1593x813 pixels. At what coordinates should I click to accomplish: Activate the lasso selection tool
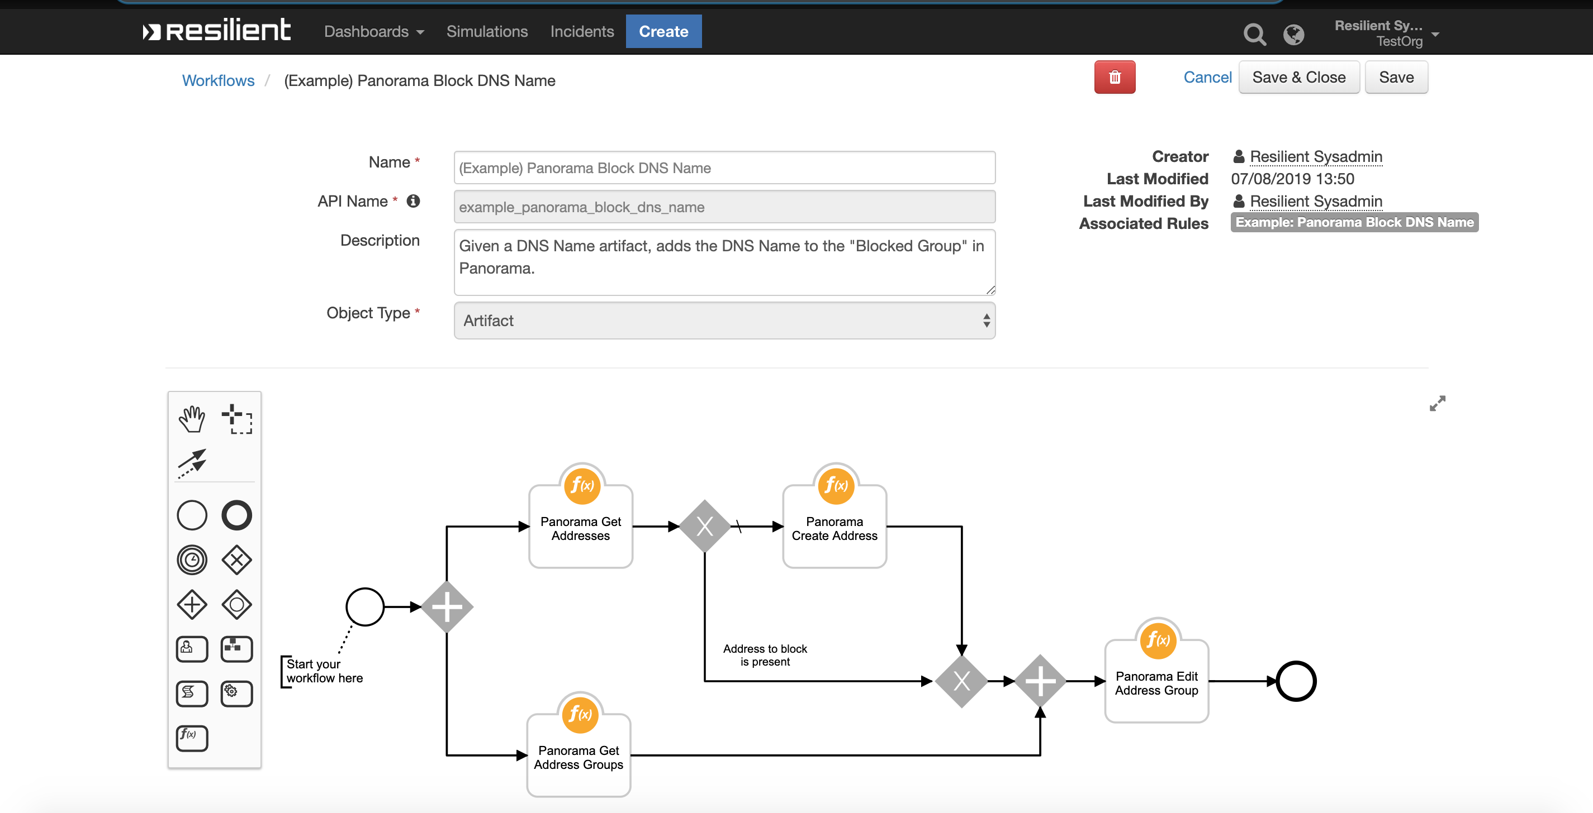237,419
